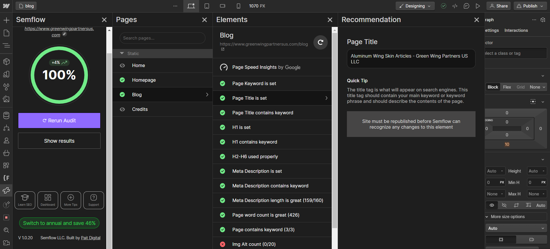Select the desktop base breakpoint

(x=191, y=6)
